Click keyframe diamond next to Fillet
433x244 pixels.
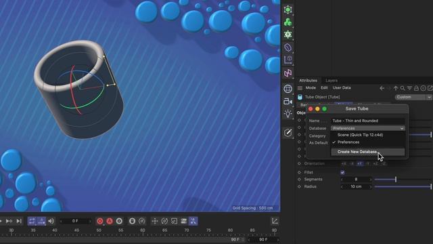(299, 172)
